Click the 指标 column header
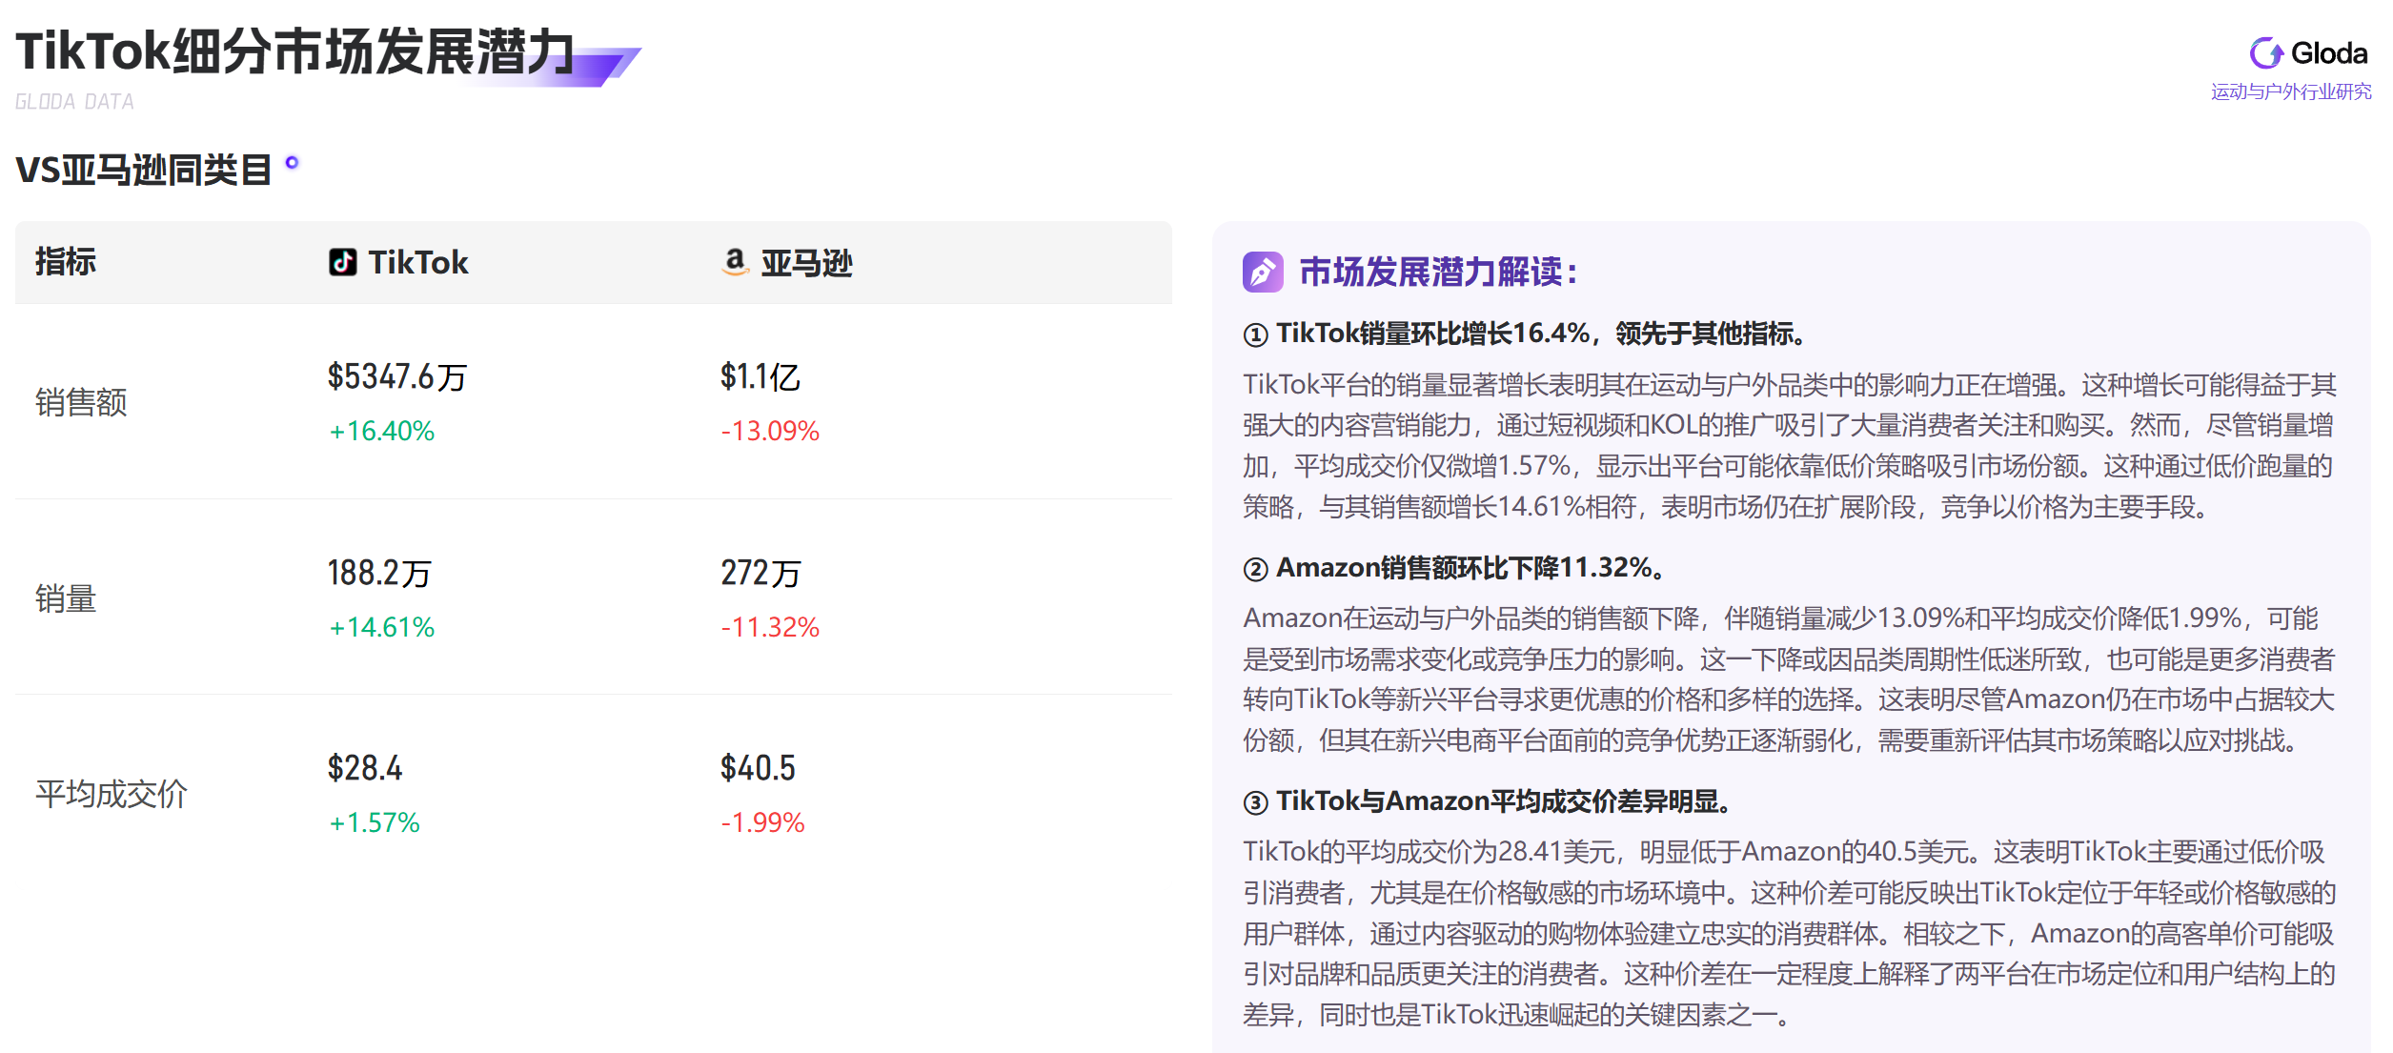Viewport: 2393px width, 1053px height. click(66, 262)
